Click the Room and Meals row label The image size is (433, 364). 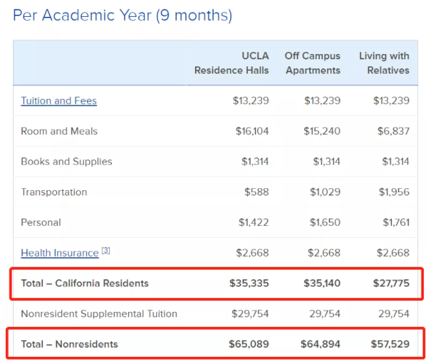[59, 132]
